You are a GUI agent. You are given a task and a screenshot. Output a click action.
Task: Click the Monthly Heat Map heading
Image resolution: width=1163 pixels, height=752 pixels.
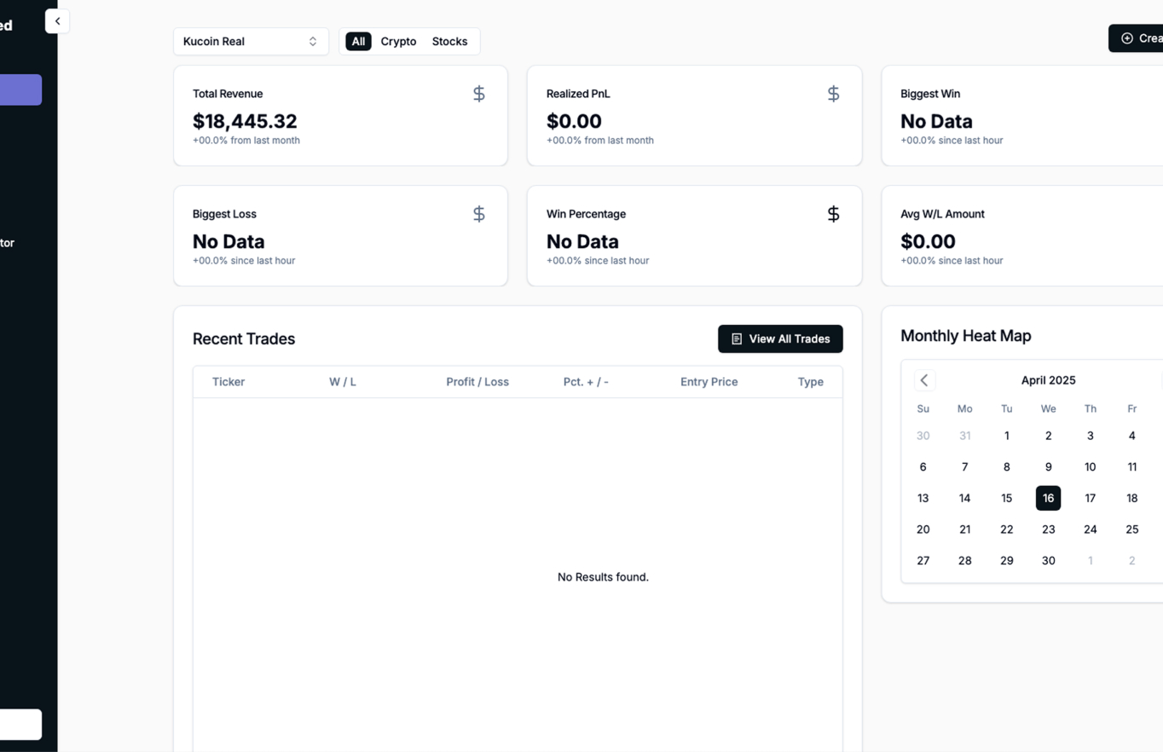coord(966,336)
